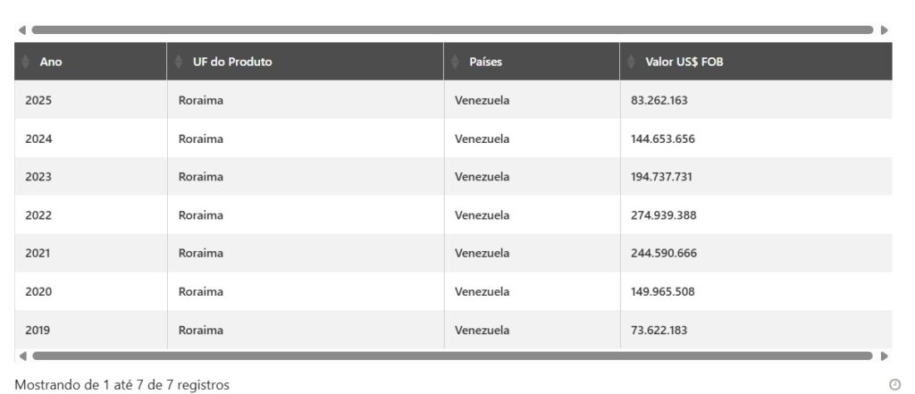
Task: Click sort icon next to UF do Produto
Action: point(178,62)
